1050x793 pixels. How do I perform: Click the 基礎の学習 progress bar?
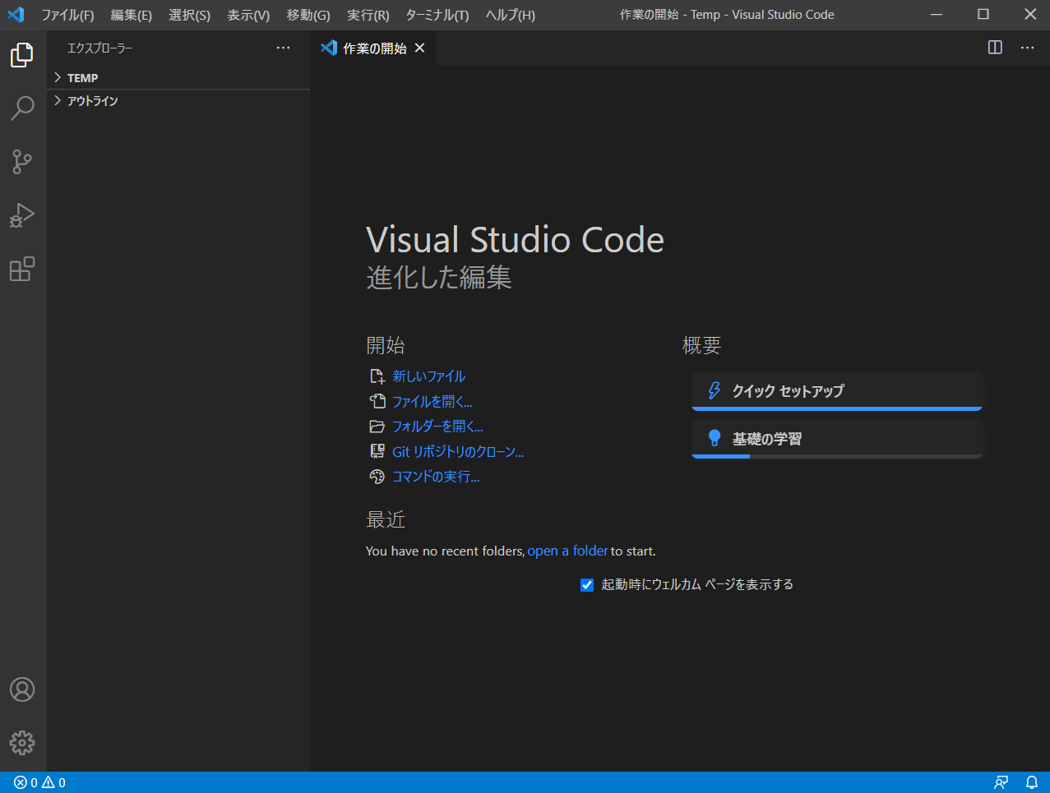point(837,456)
